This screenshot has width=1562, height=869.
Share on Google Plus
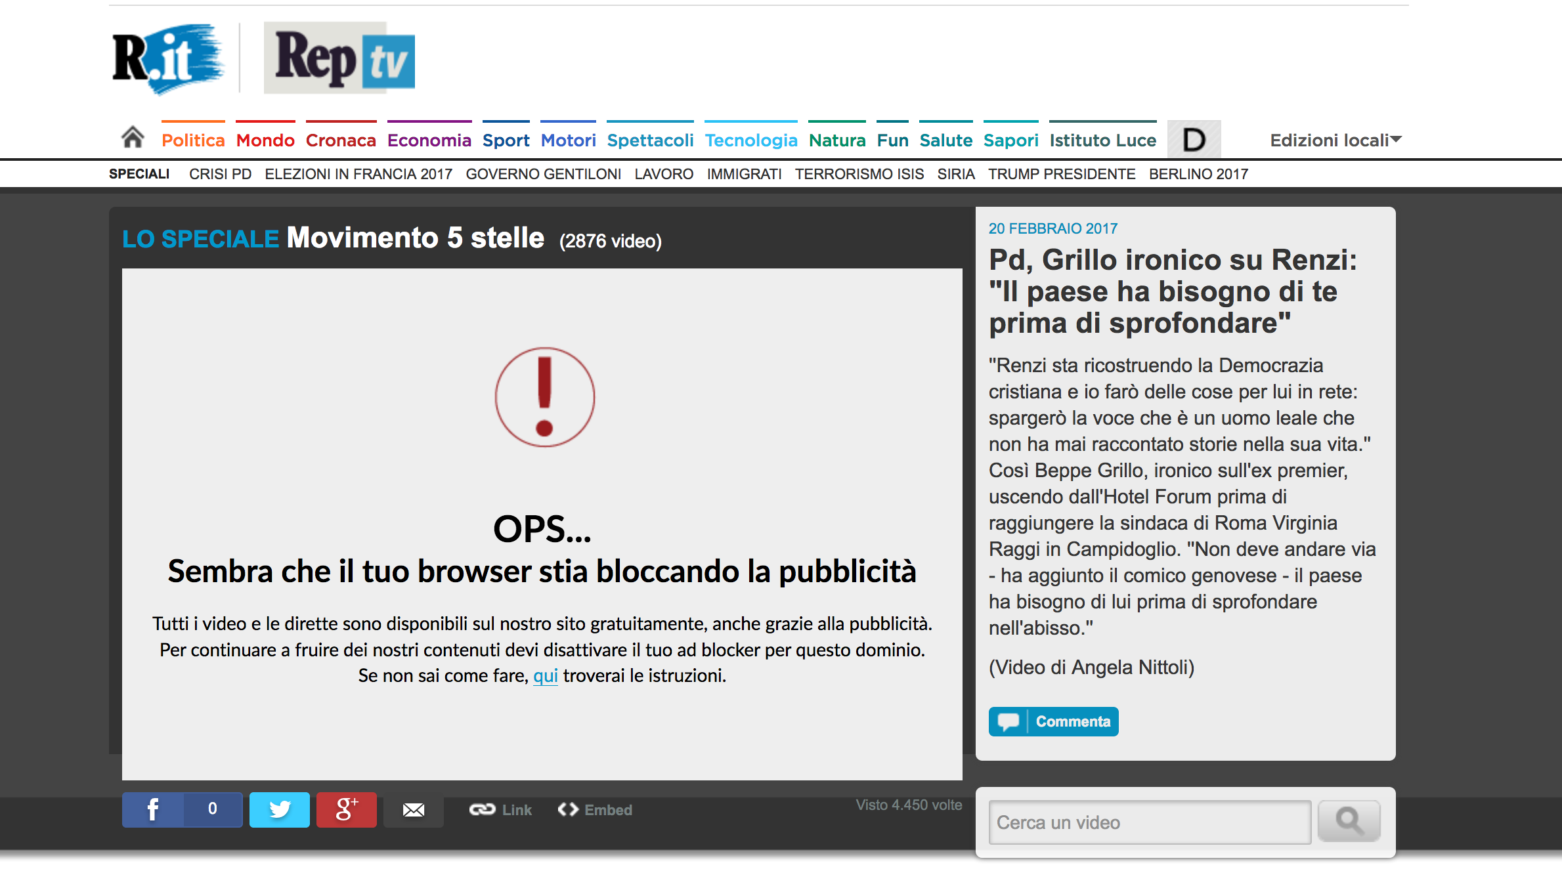coord(346,809)
